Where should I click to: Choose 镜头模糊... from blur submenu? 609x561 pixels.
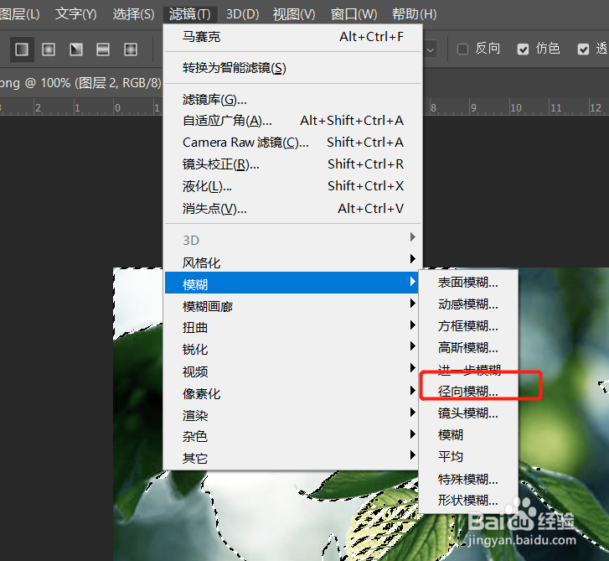point(468,413)
